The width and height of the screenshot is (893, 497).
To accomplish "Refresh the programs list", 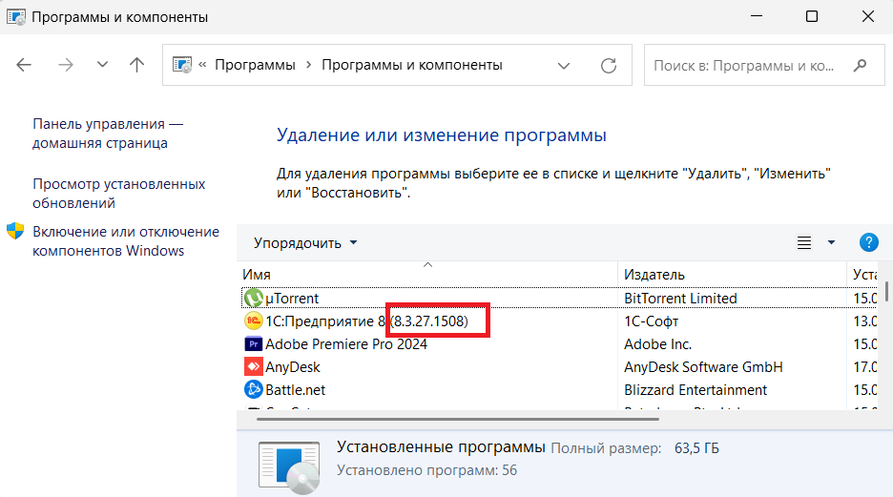I will (609, 66).
